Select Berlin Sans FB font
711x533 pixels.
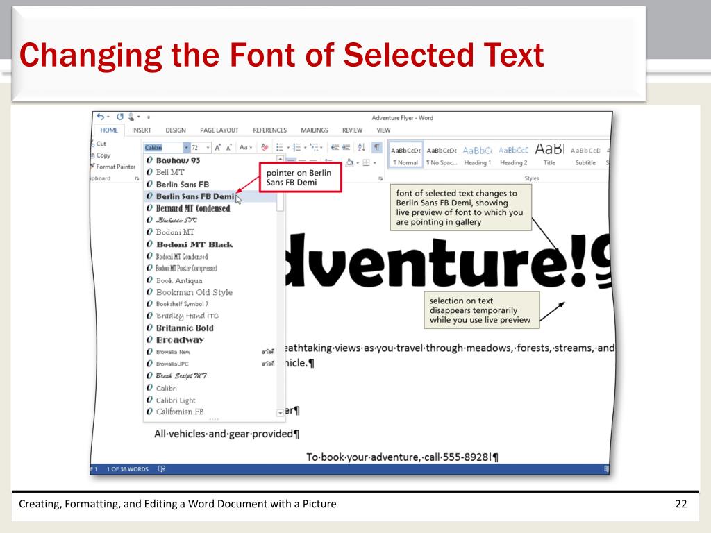(x=210, y=184)
